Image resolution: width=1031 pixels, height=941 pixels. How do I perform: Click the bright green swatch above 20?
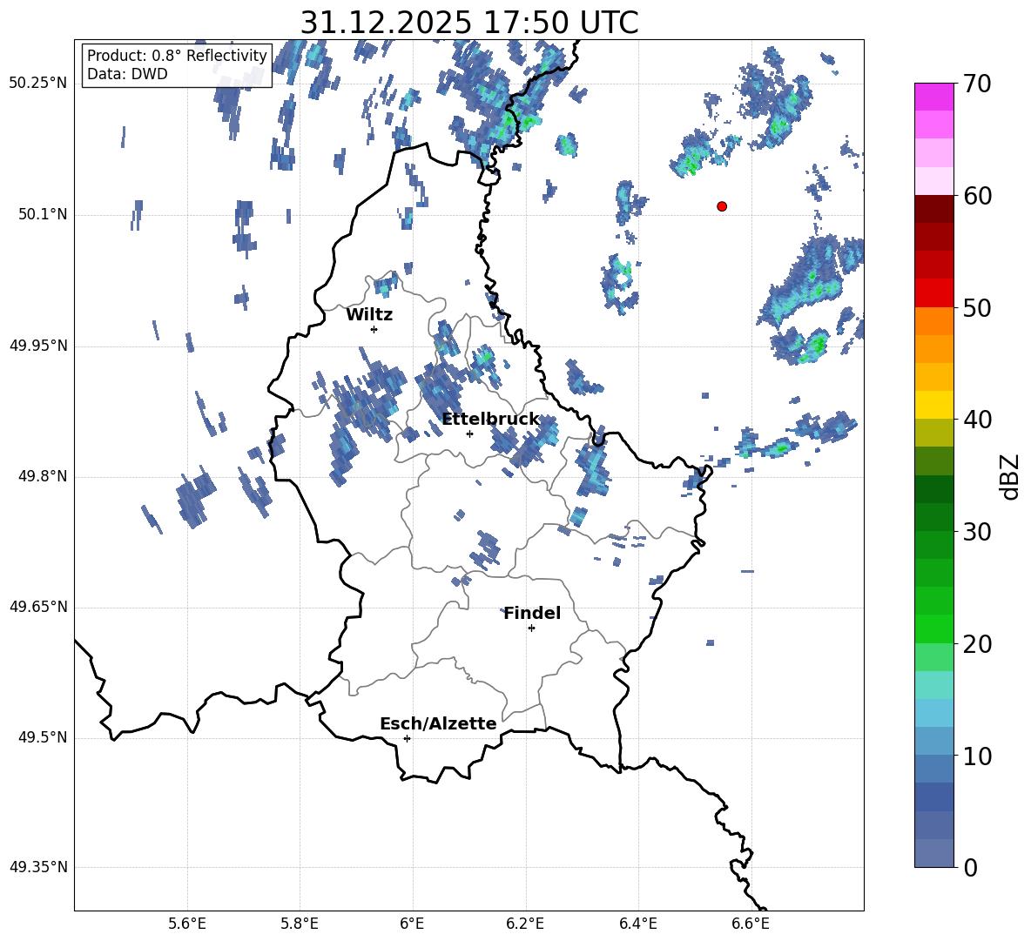(x=934, y=628)
